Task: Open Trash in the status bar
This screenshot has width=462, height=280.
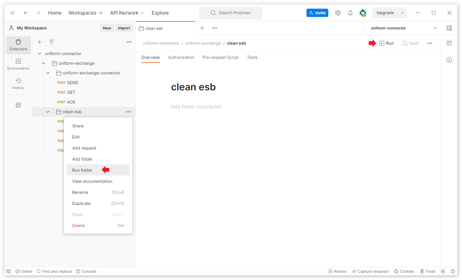Action: pos(427,271)
